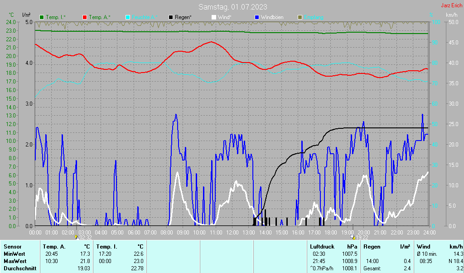Select the 'Temp. A.*' legend label
This screenshot has width=464, height=273.
(99, 18)
